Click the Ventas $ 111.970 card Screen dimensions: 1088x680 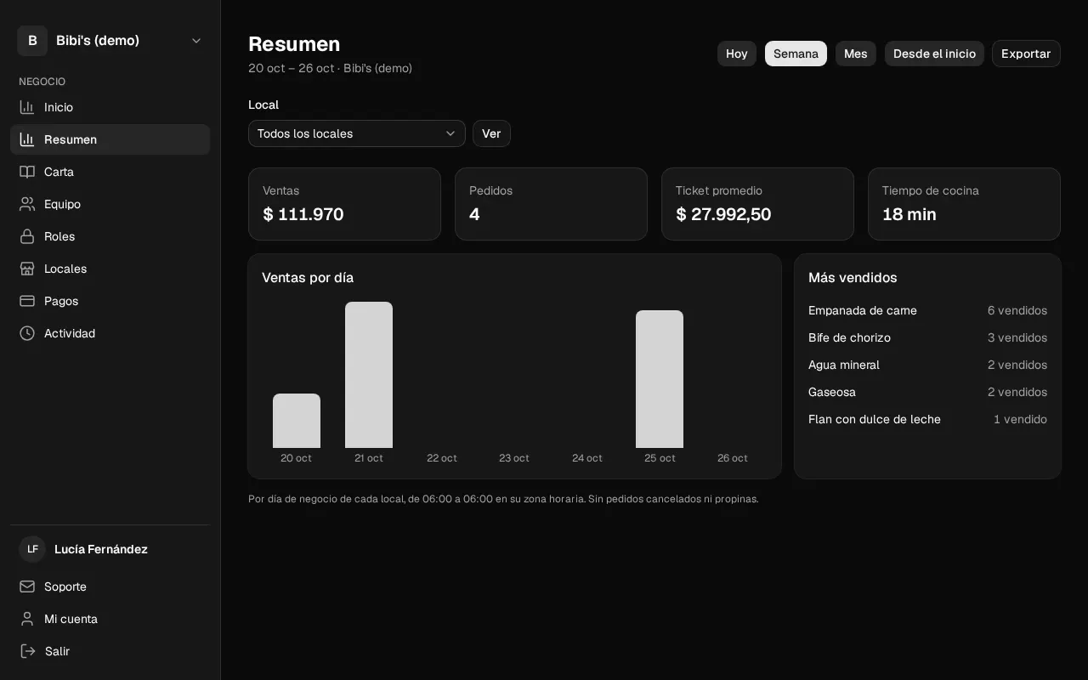coord(344,204)
